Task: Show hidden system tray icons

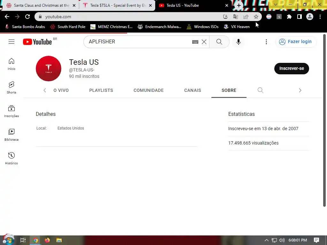Action: (x=267, y=240)
